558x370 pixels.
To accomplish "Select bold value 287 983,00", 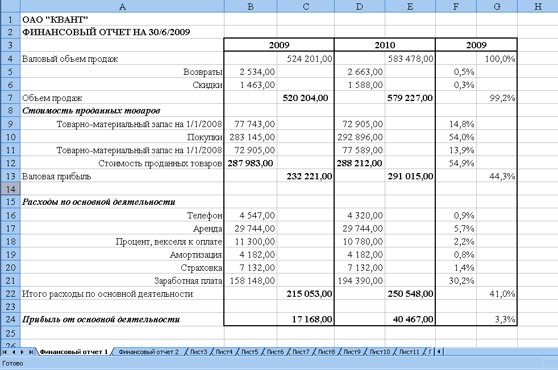I will coord(251,163).
